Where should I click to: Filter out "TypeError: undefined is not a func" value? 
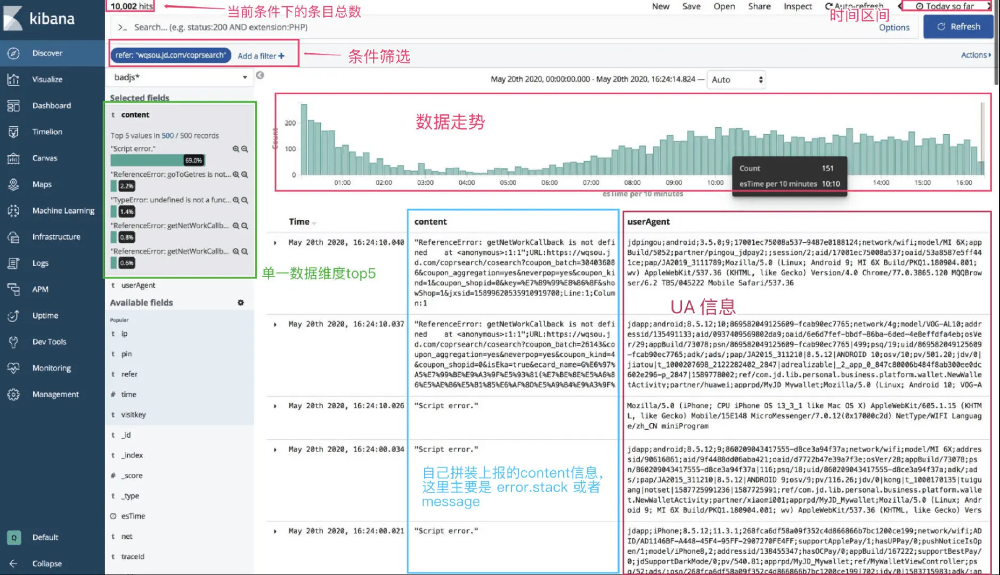click(245, 200)
